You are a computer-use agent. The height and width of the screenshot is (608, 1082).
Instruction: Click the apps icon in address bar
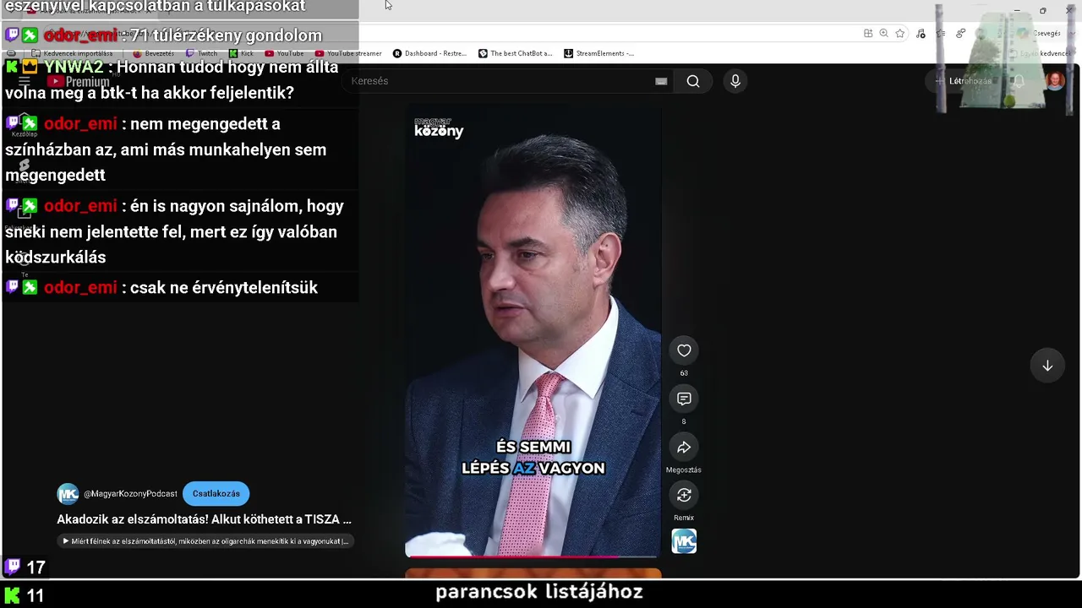868,34
